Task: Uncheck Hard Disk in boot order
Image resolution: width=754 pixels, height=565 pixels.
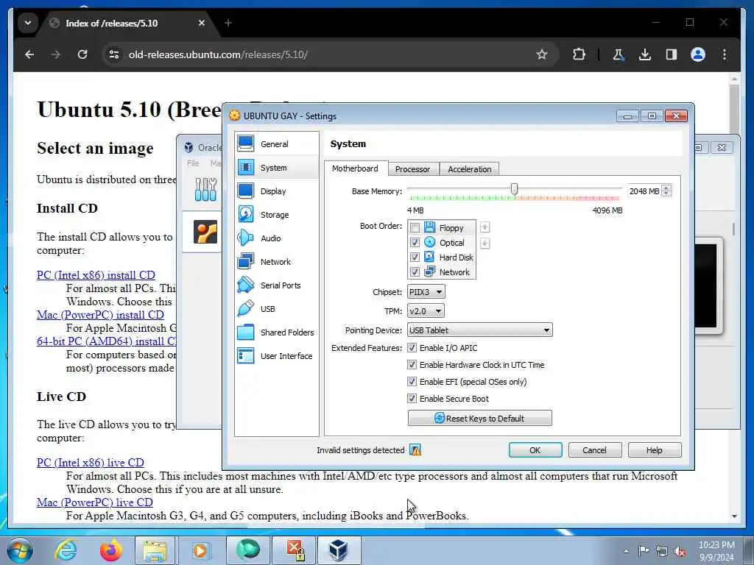Action: coord(415,257)
